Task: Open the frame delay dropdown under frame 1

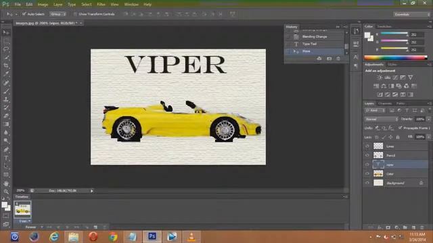Action: [x=25, y=221]
